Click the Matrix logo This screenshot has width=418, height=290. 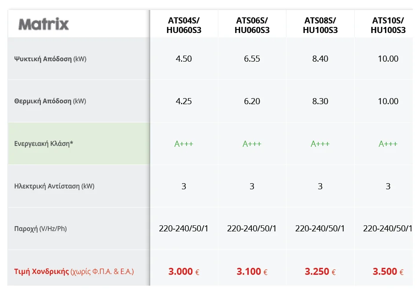point(44,24)
